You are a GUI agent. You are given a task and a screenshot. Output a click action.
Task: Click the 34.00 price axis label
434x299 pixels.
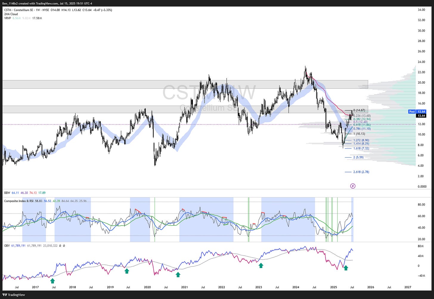point(421,10)
